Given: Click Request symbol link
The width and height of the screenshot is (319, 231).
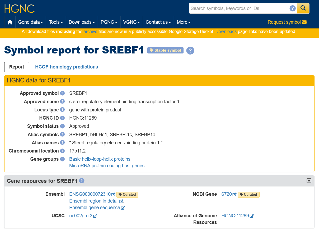Looking at the screenshot, I should 287,22.
